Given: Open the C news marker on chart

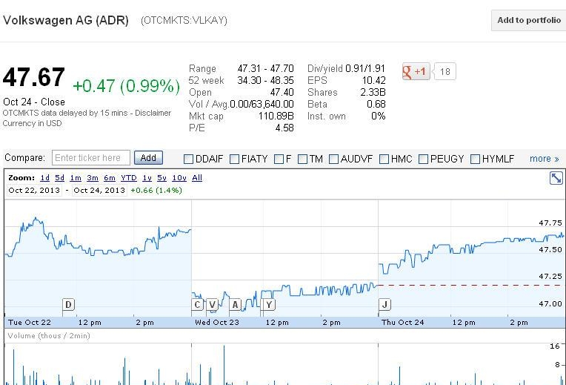Looking at the screenshot, I should tap(197, 305).
